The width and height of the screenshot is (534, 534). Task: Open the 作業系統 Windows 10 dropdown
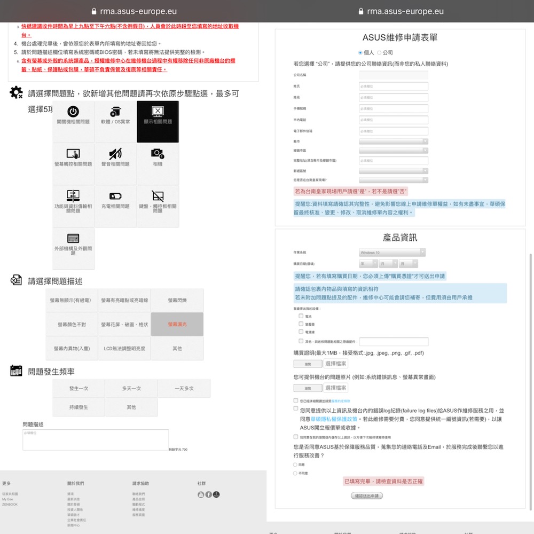tap(392, 253)
